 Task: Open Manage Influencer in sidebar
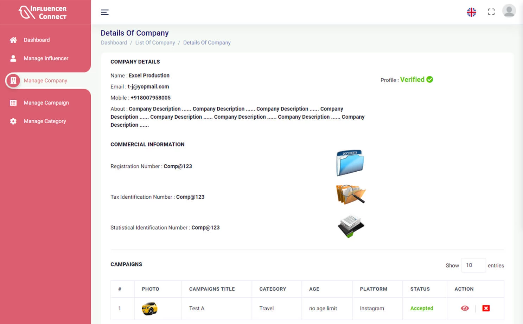[46, 58]
